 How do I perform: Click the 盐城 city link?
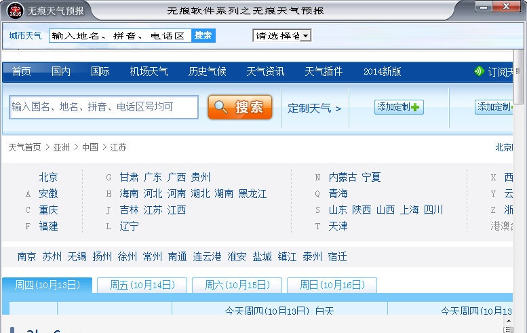click(262, 257)
